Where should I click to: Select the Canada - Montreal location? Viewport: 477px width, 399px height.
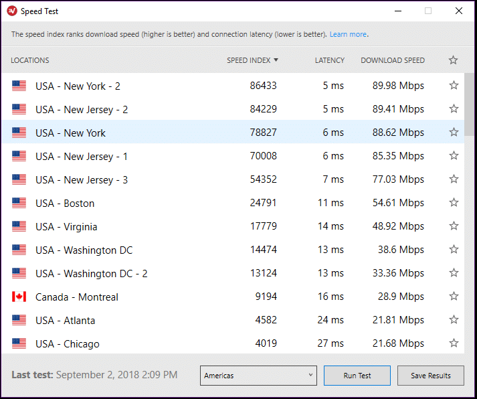(x=233, y=297)
